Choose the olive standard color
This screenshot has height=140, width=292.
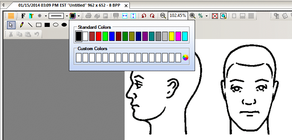[132, 36]
